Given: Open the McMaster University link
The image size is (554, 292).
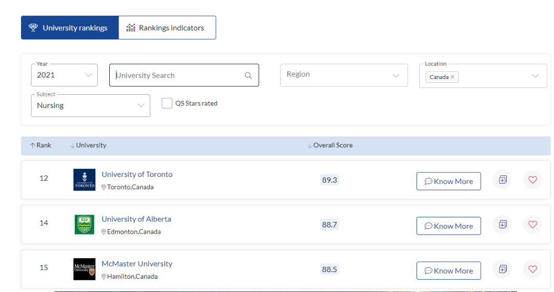Looking at the screenshot, I should [x=137, y=264].
